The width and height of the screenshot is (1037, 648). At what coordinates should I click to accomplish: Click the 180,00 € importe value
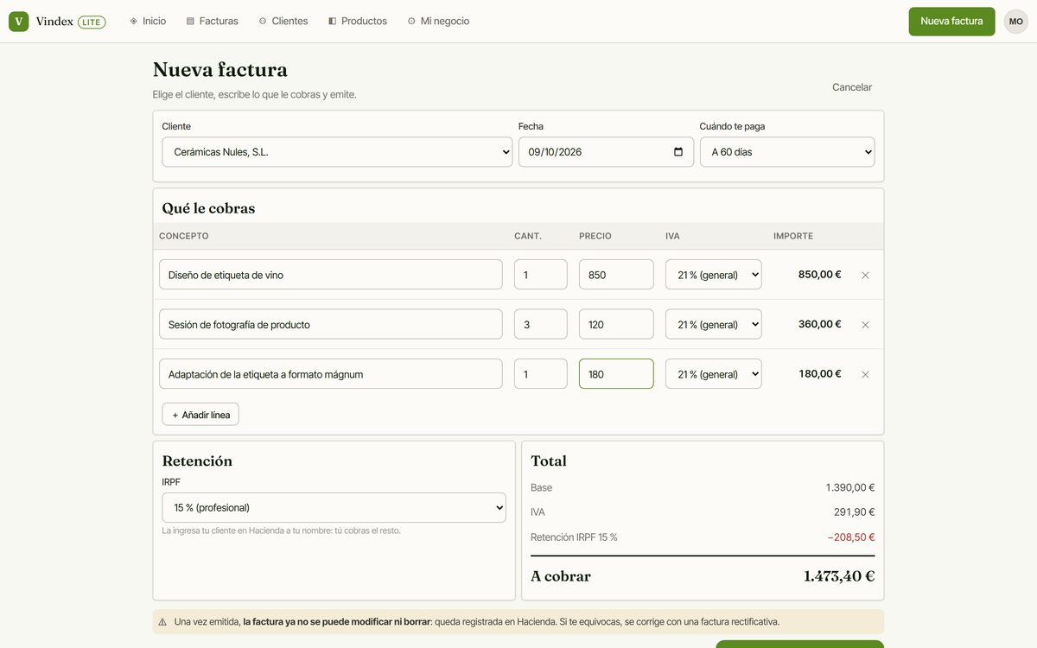[x=819, y=373]
